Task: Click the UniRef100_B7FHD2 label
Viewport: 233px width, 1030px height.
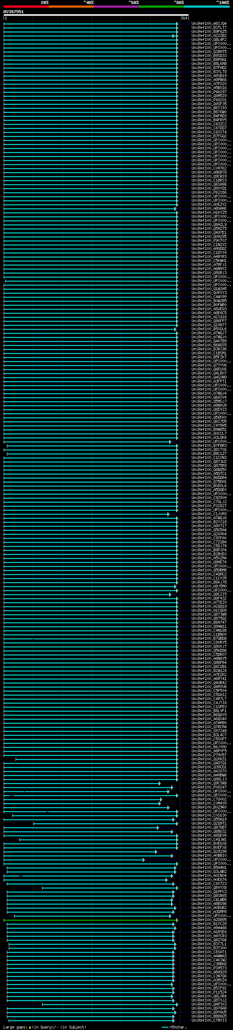Action: coord(209,68)
